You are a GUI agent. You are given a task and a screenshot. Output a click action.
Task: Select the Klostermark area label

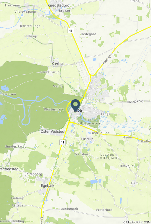tap(54, 109)
